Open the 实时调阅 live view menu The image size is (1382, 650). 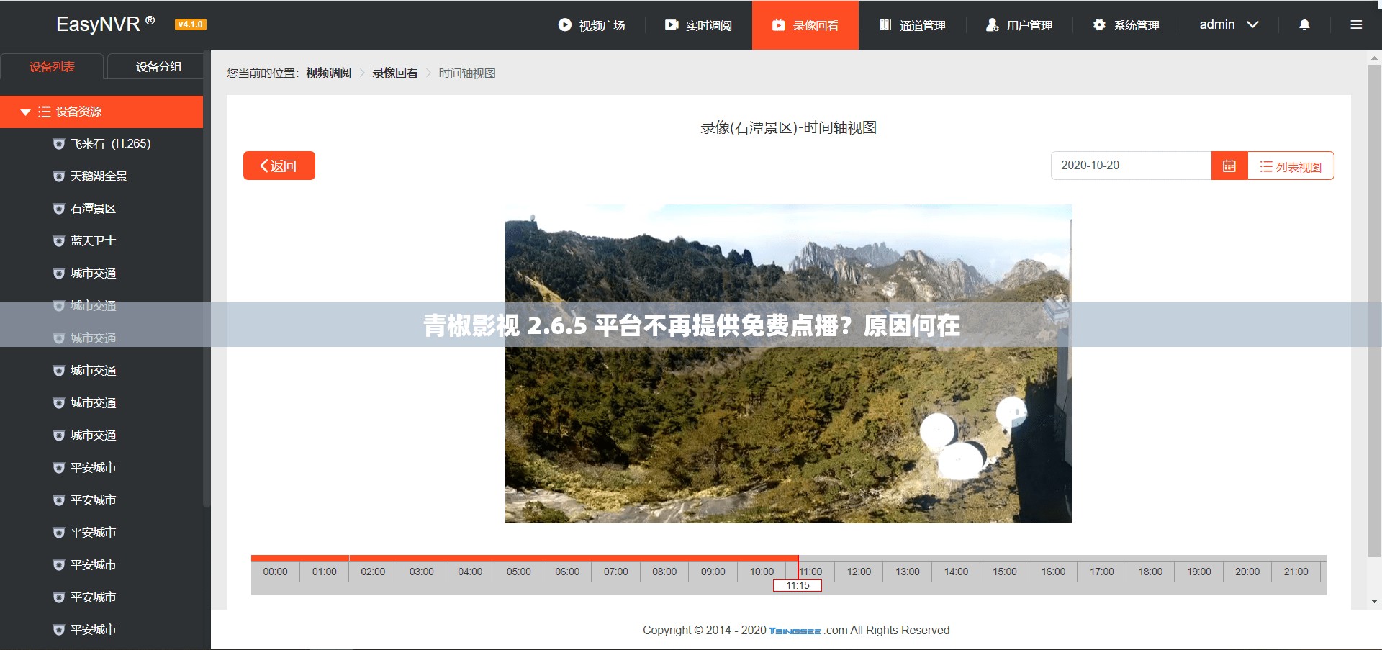(698, 25)
